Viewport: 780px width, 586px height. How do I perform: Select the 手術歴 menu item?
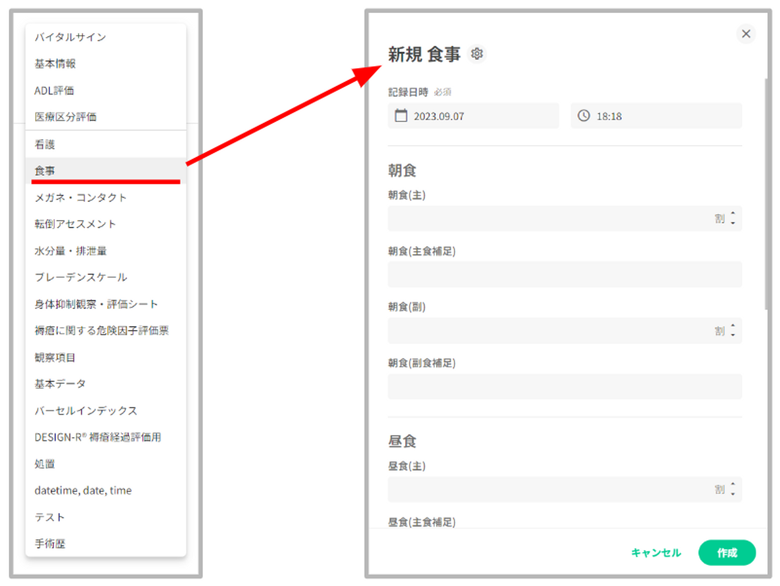pos(50,544)
